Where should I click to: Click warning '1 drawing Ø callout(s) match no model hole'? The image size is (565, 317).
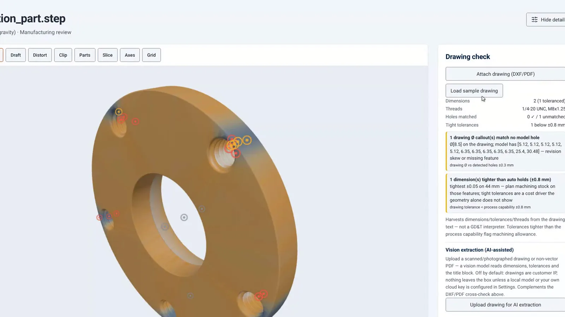pos(505,151)
